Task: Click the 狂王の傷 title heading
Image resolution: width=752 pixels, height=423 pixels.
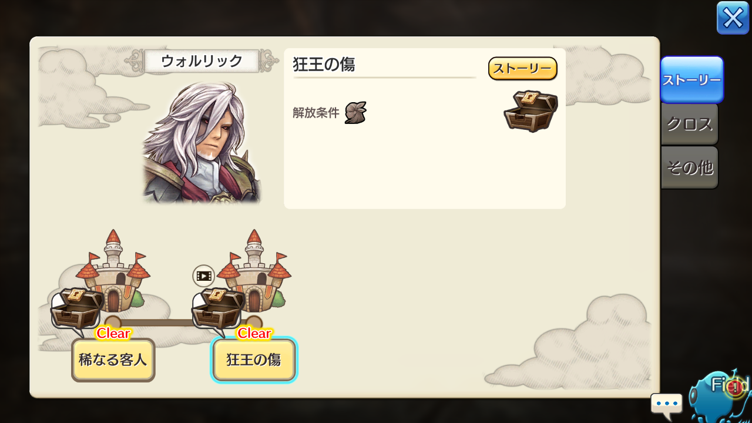Action: point(324,65)
